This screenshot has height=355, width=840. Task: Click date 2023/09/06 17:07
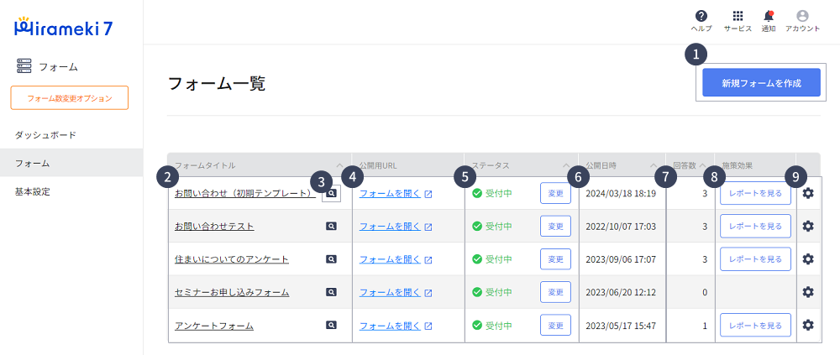621,259
